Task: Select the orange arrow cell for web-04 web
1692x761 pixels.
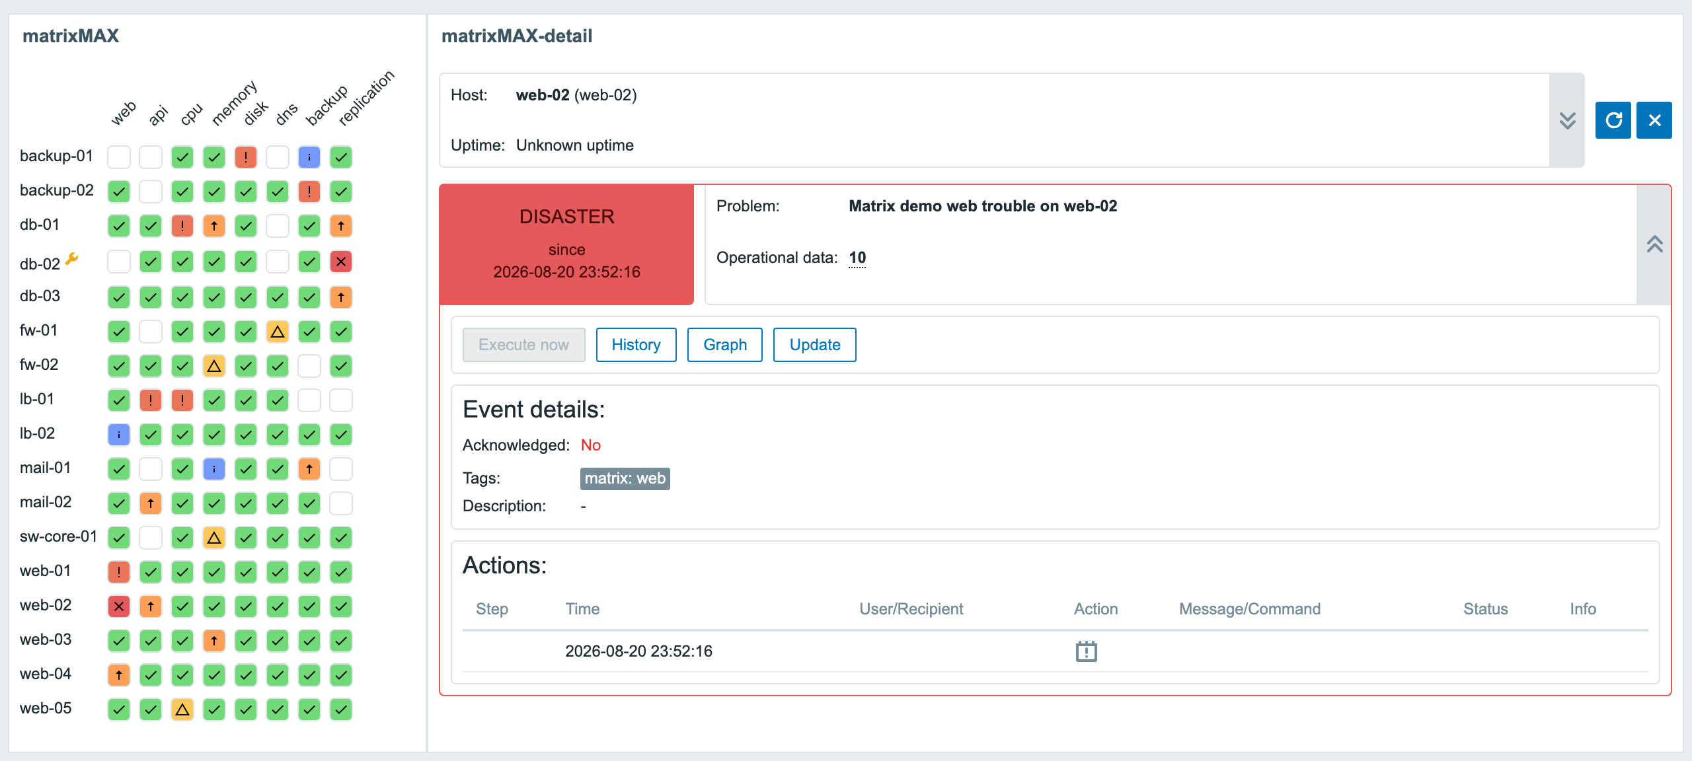Action: click(x=119, y=675)
